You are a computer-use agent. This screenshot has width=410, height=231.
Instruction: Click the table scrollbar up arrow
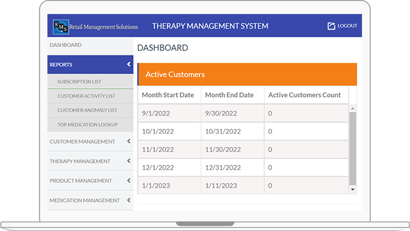pos(353,108)
